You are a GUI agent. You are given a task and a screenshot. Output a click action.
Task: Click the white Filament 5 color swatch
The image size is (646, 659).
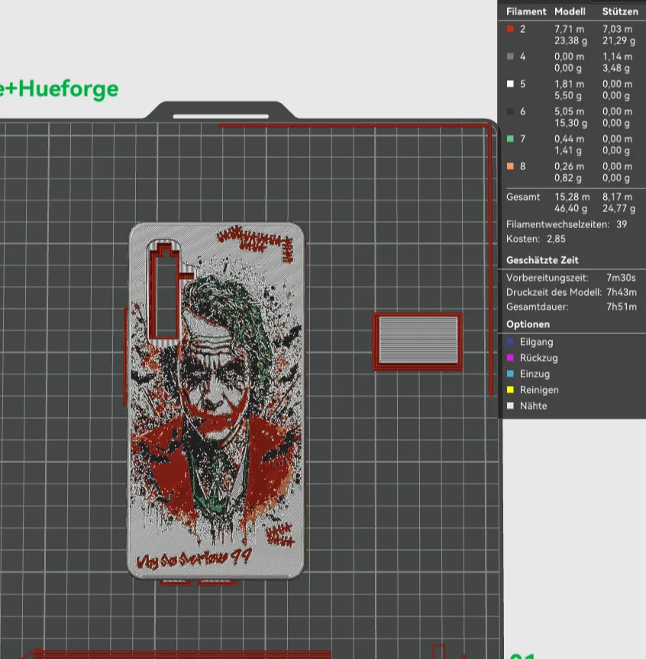point(511,84)
